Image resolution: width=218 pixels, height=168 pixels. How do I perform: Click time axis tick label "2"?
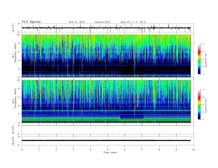56,150
